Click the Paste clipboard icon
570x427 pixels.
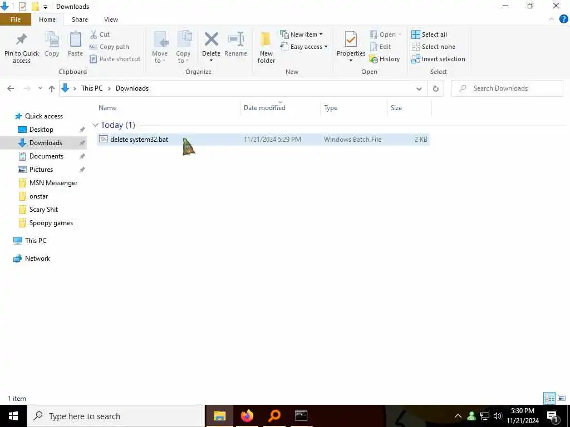75,39
